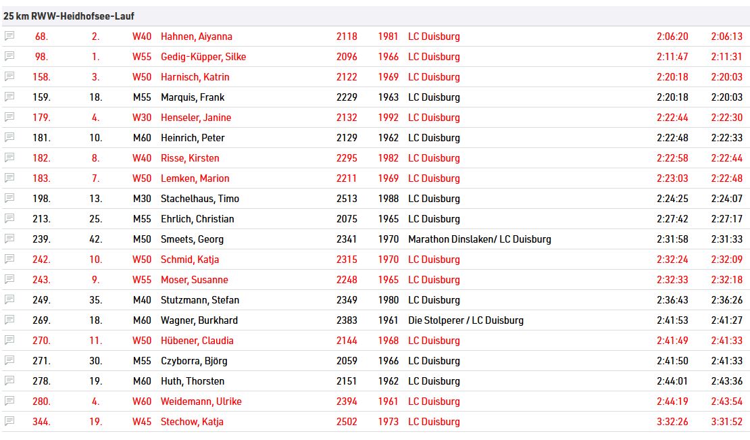Open the comment icon next to Stachelhaus, Timo
The width and height of the screenshot is (750, 440).
pos(9,198)
